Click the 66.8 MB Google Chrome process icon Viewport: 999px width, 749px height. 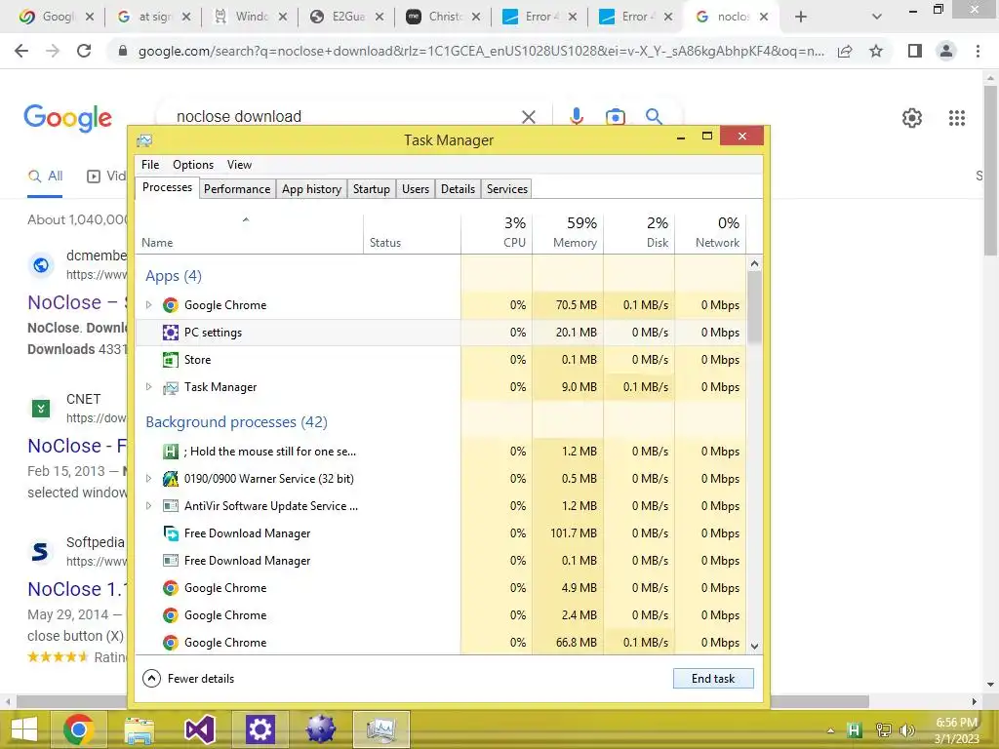170,643
